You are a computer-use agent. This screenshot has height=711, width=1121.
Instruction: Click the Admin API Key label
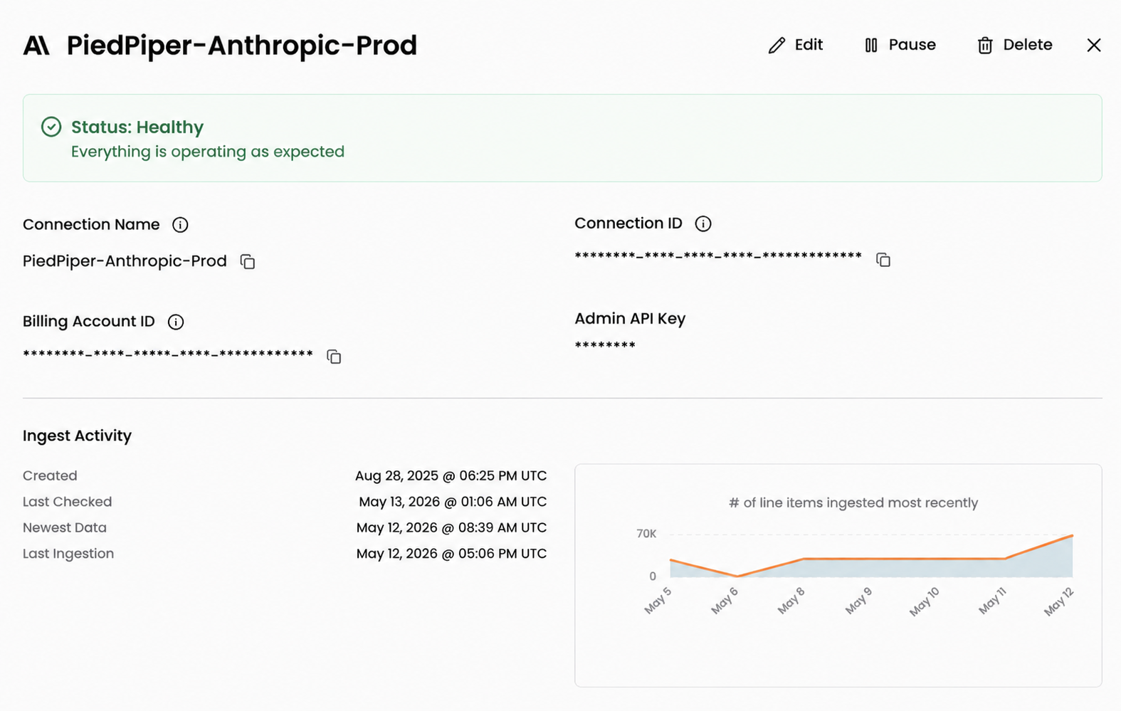(630, 319)
